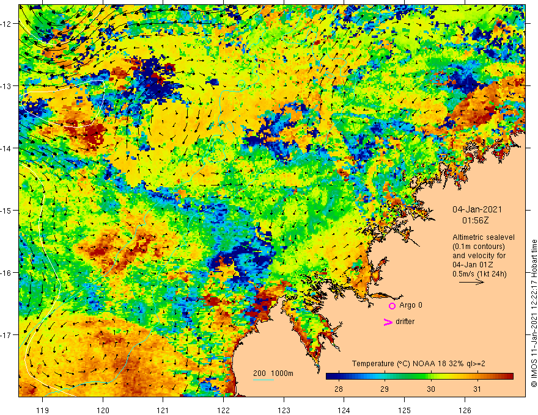Click the '0.5m/s (1kt 24h)' label
The image size is (538, 415).
pyautogui.click(x=479, y=274)
